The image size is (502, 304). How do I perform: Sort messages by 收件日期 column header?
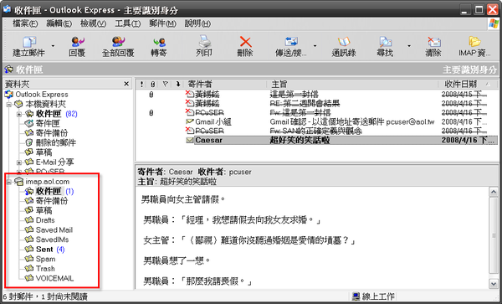tap(468, 85)
